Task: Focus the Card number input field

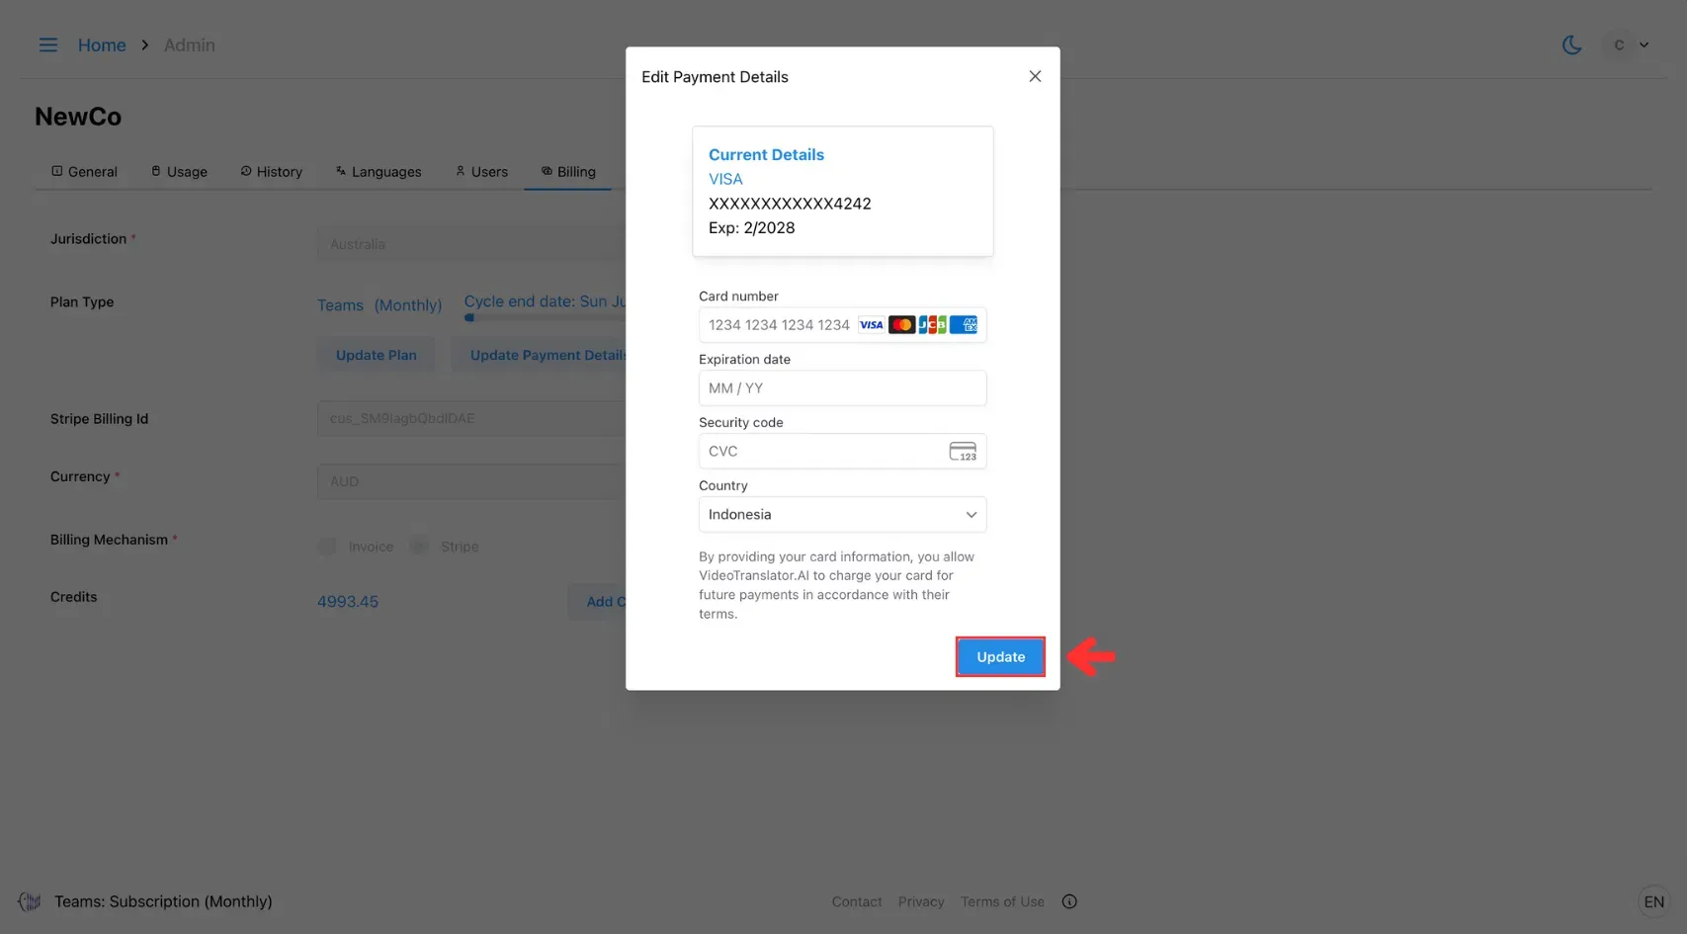Action: (x=842, y=324)
